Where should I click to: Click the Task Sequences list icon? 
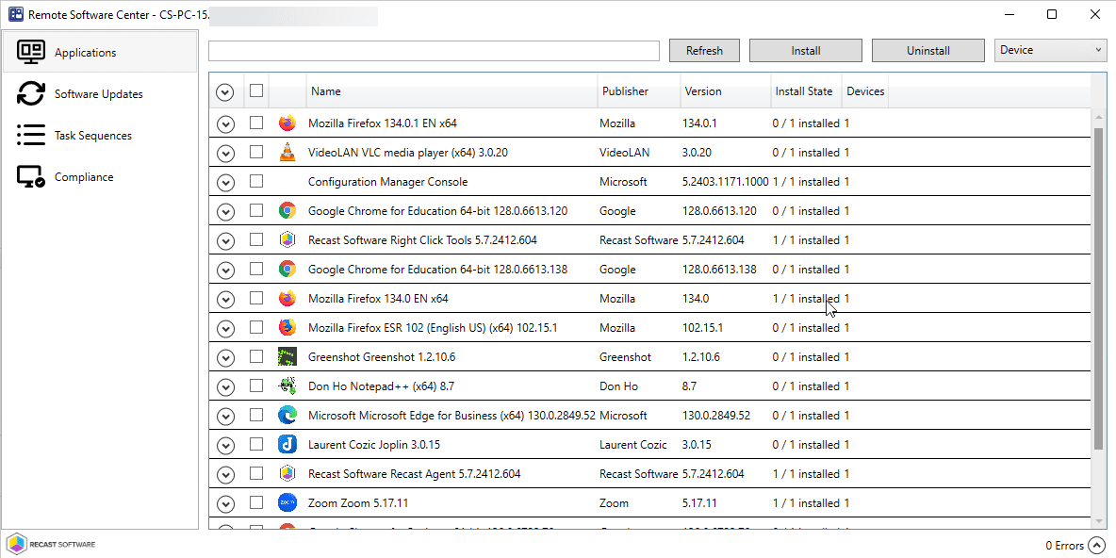30,135
